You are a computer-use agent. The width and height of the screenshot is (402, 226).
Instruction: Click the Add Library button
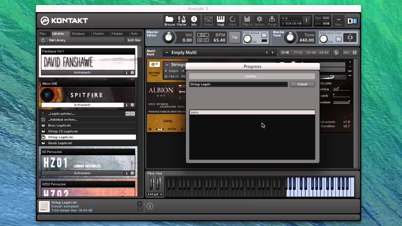click(57, 40)
